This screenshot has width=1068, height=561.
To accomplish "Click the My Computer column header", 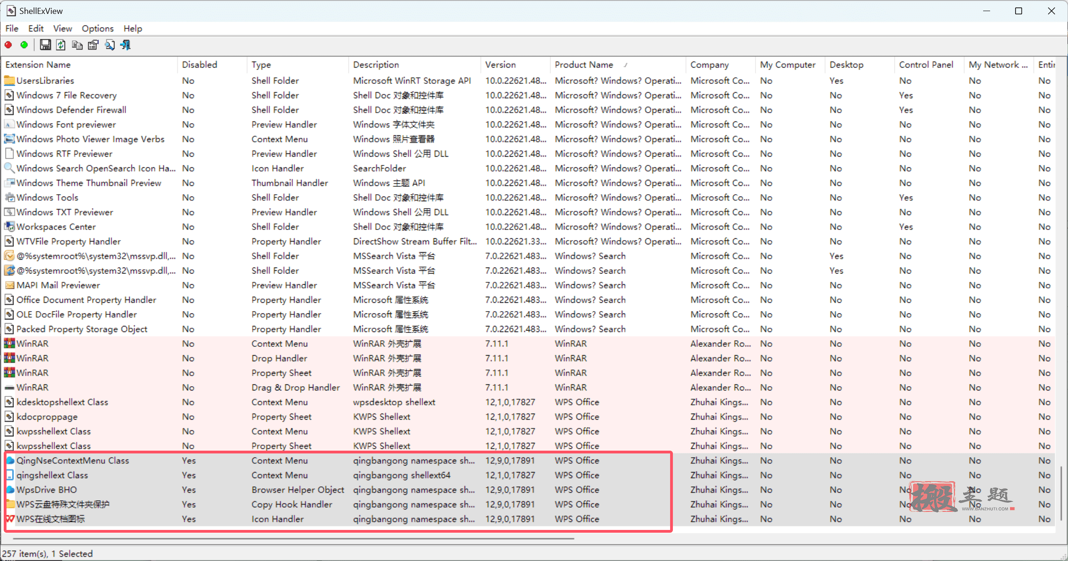I will click(x=790, y=65).
